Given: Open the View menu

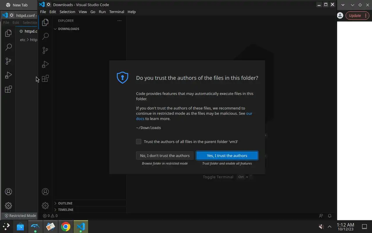Looking at the screenshot, I should (83, 12).
